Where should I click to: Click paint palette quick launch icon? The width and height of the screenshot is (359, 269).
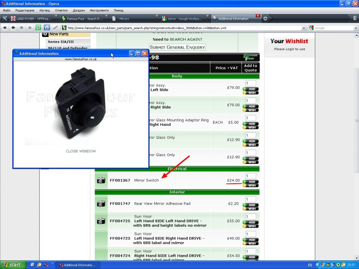39,265
